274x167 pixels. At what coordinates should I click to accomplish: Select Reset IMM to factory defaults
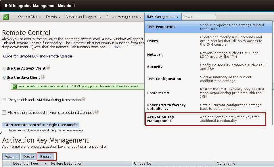point(208,107)
